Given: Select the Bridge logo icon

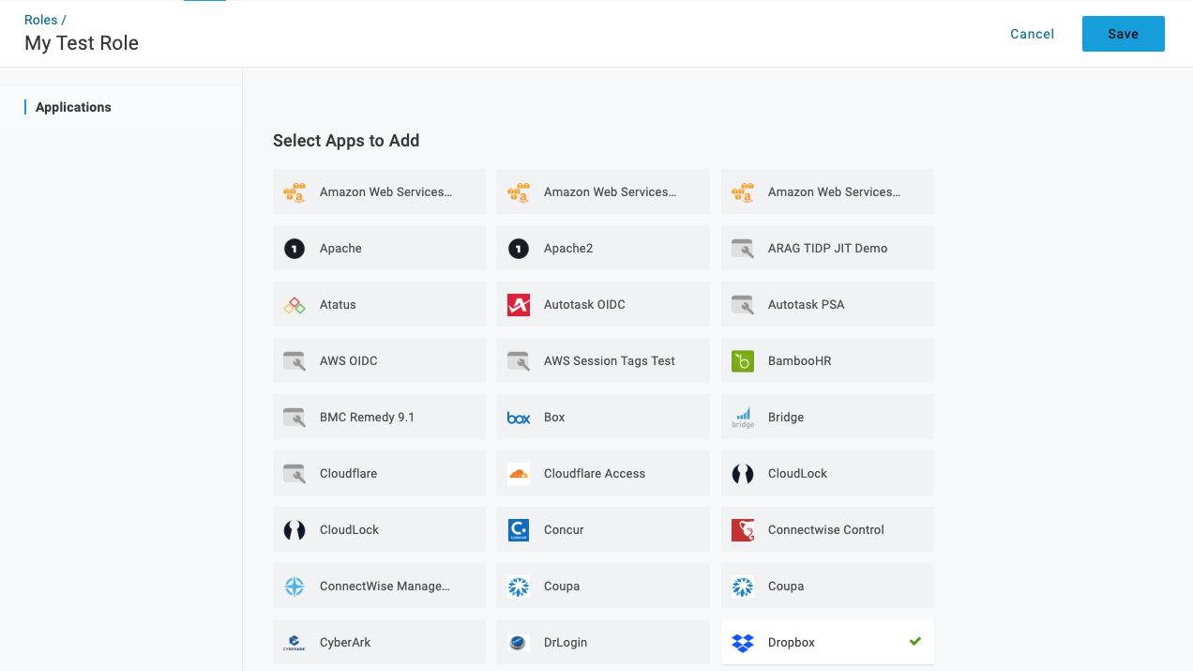Looking at the screenshot, I should coord(743,418).
